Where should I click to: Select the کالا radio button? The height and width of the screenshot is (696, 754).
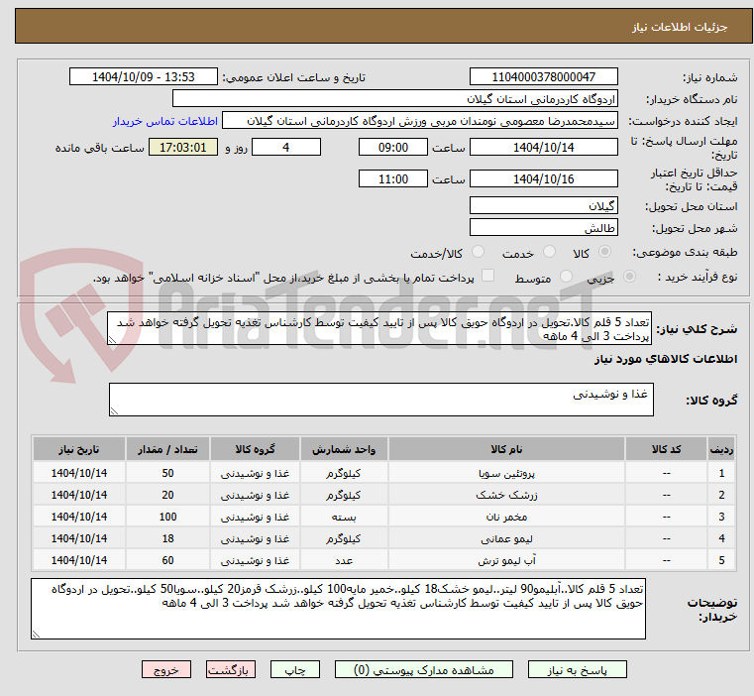[605, 252]
